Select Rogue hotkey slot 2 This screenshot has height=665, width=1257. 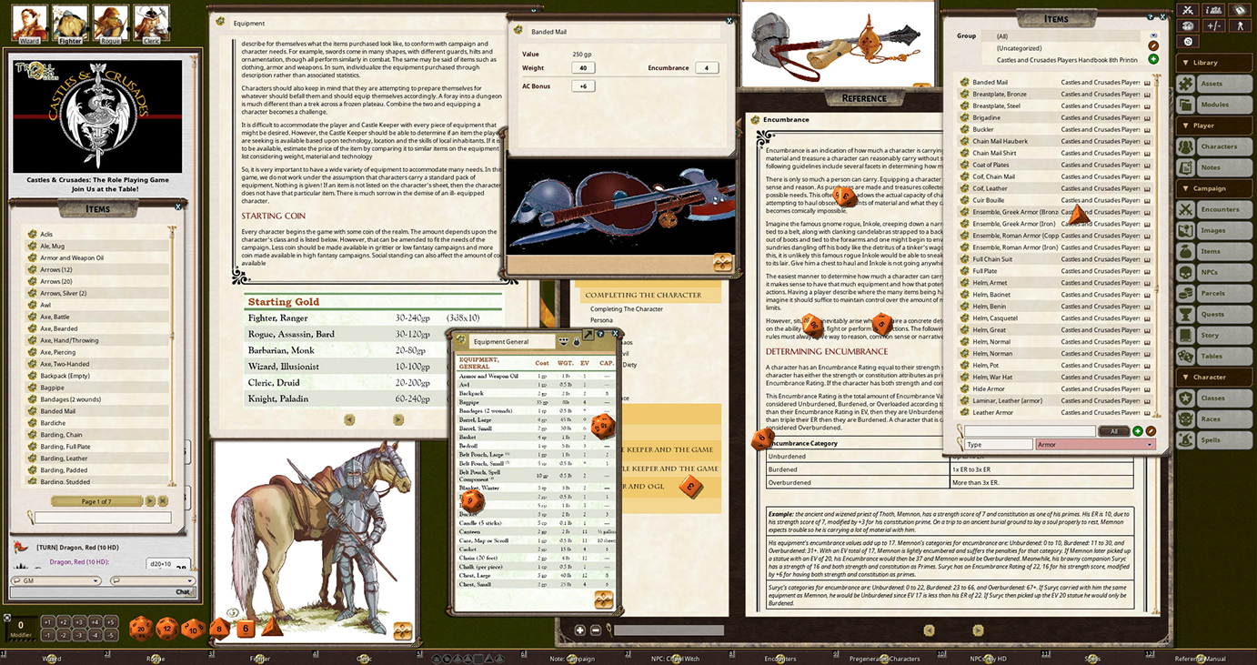[156, 659]
